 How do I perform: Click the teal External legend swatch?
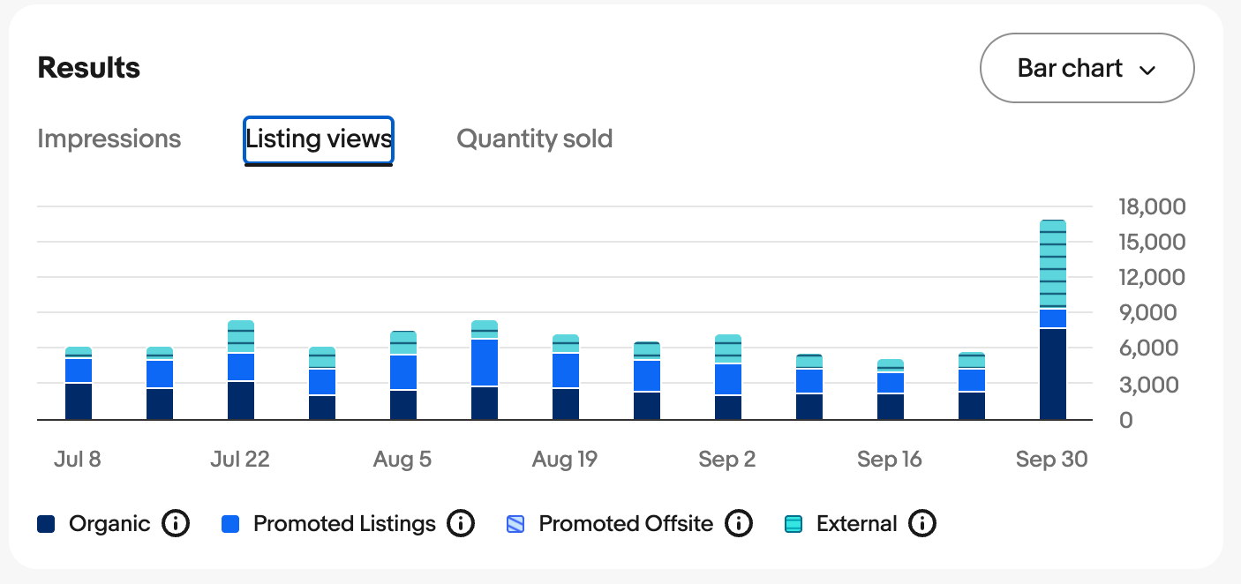pos(793,524)
